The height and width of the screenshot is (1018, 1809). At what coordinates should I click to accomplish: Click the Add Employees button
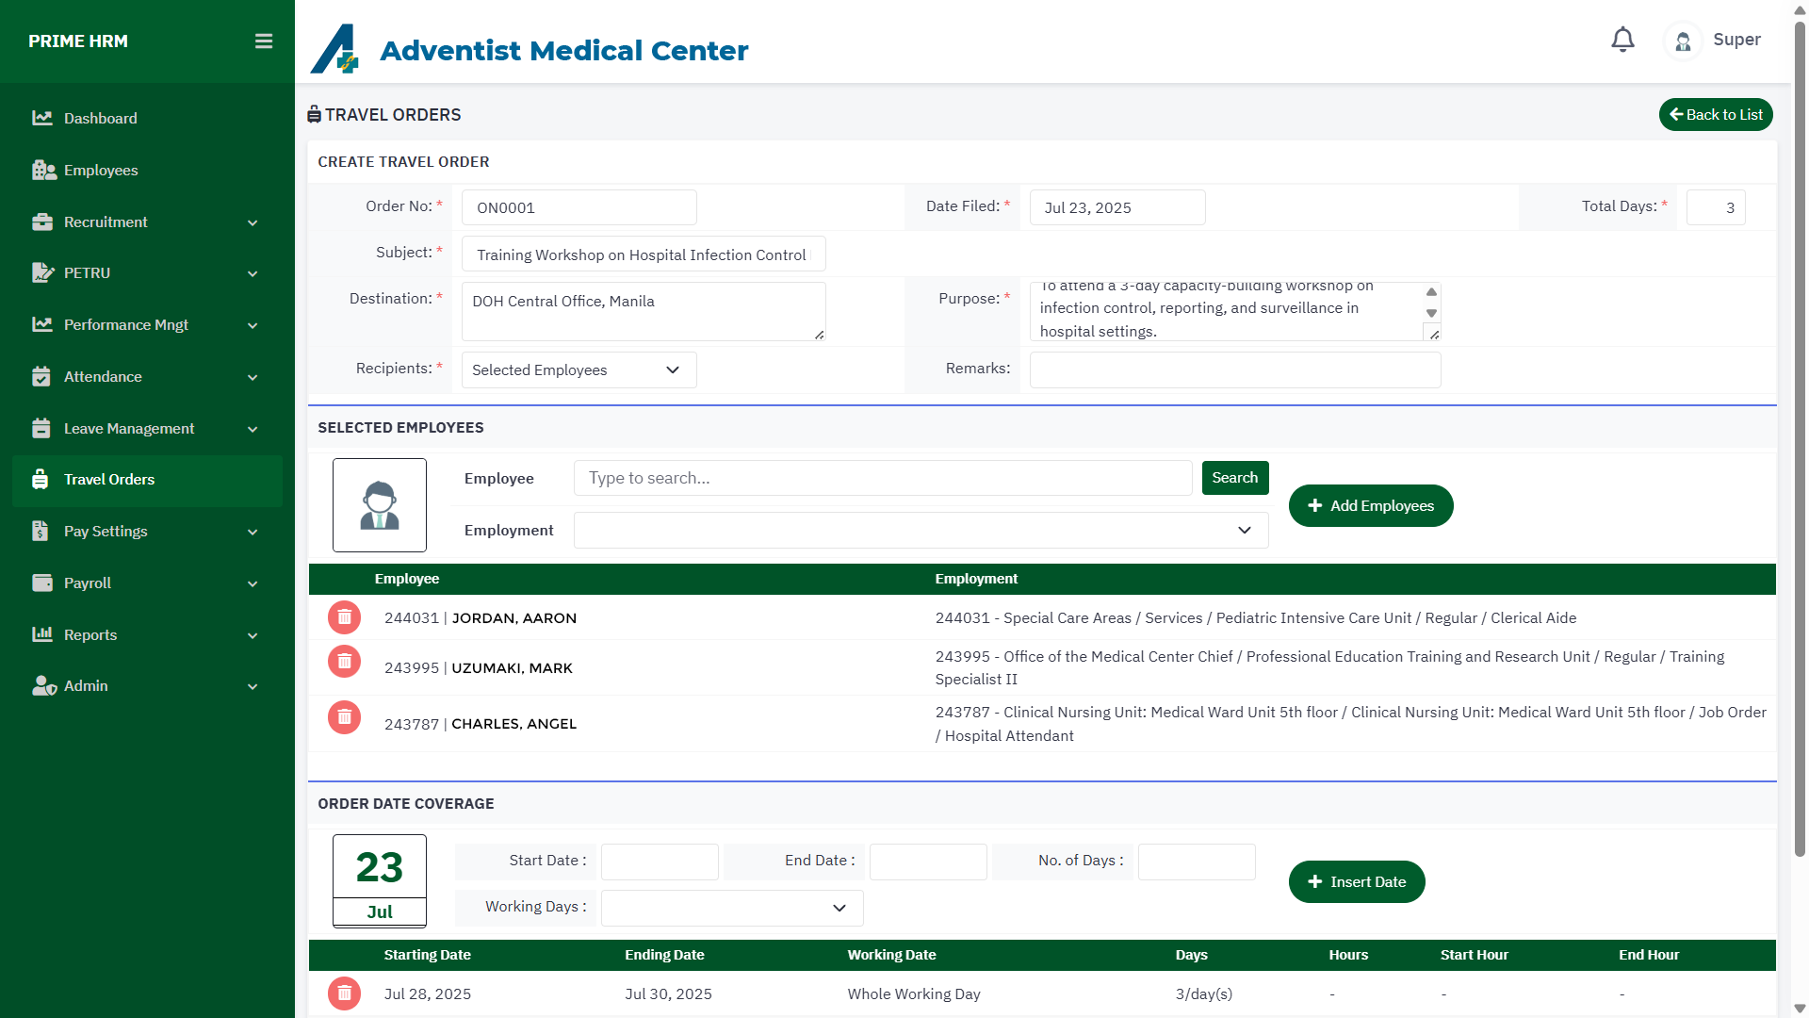click(1370, 506)
